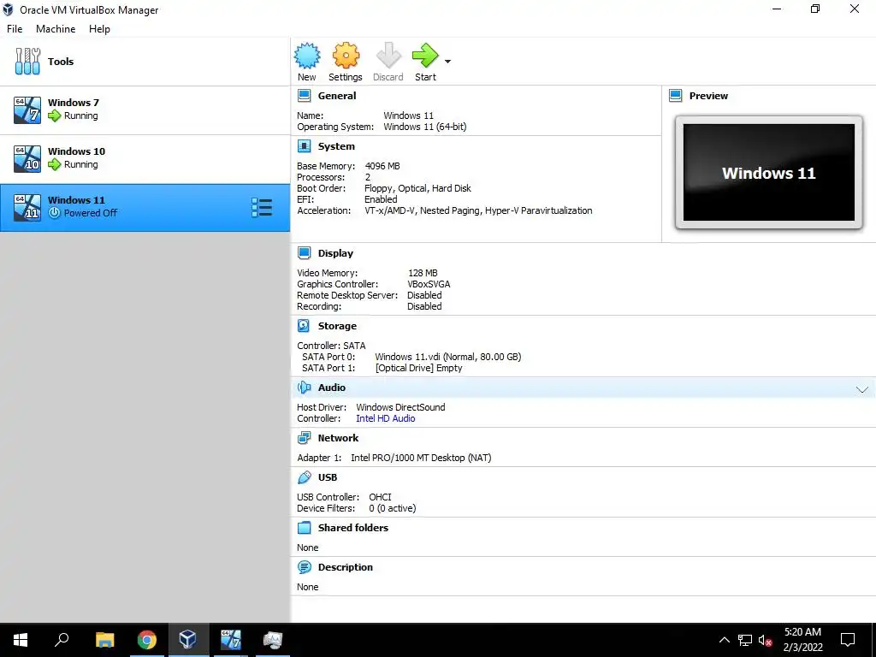Click the Powered Off status icon
This screenshot has width=876, height=657.
coord(54,213)
